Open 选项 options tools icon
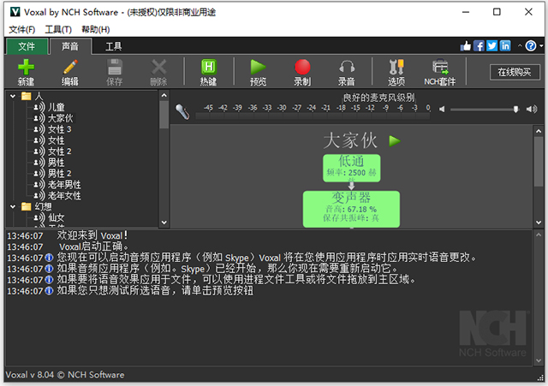Viewport: 548px width, 386px height. click(396, 67)
